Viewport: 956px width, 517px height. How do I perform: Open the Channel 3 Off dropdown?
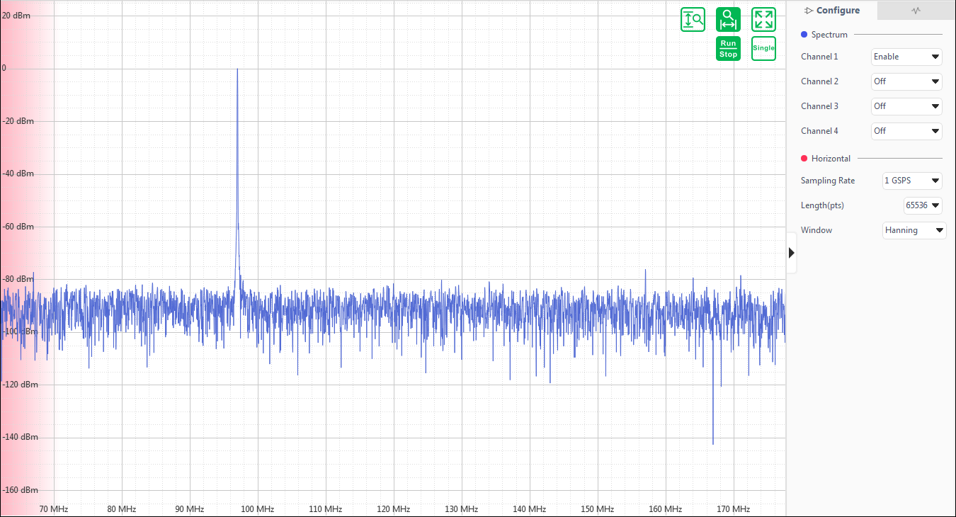[906, 106]
